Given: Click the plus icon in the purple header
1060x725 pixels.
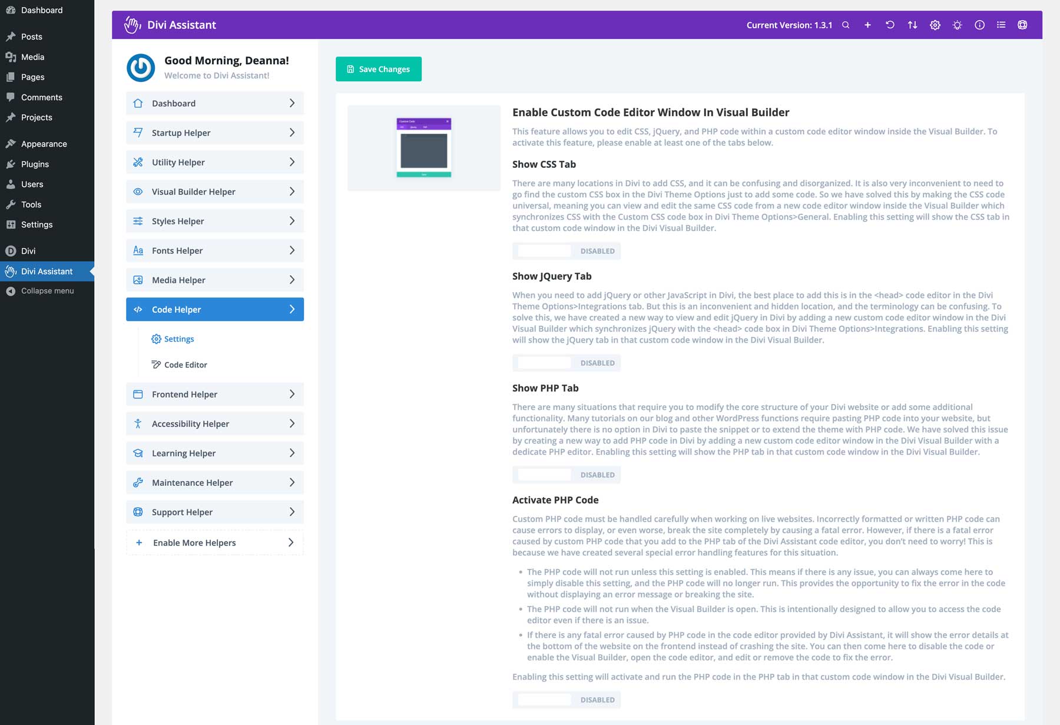Looking at the screenshot, I should click(x=867, y=25).
